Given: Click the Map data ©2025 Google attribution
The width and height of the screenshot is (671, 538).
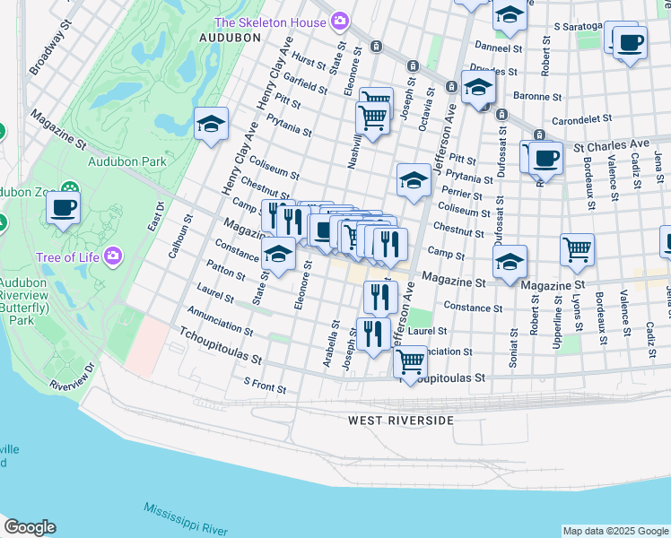Looking at the screenshot, I should [x=615, y=531].
